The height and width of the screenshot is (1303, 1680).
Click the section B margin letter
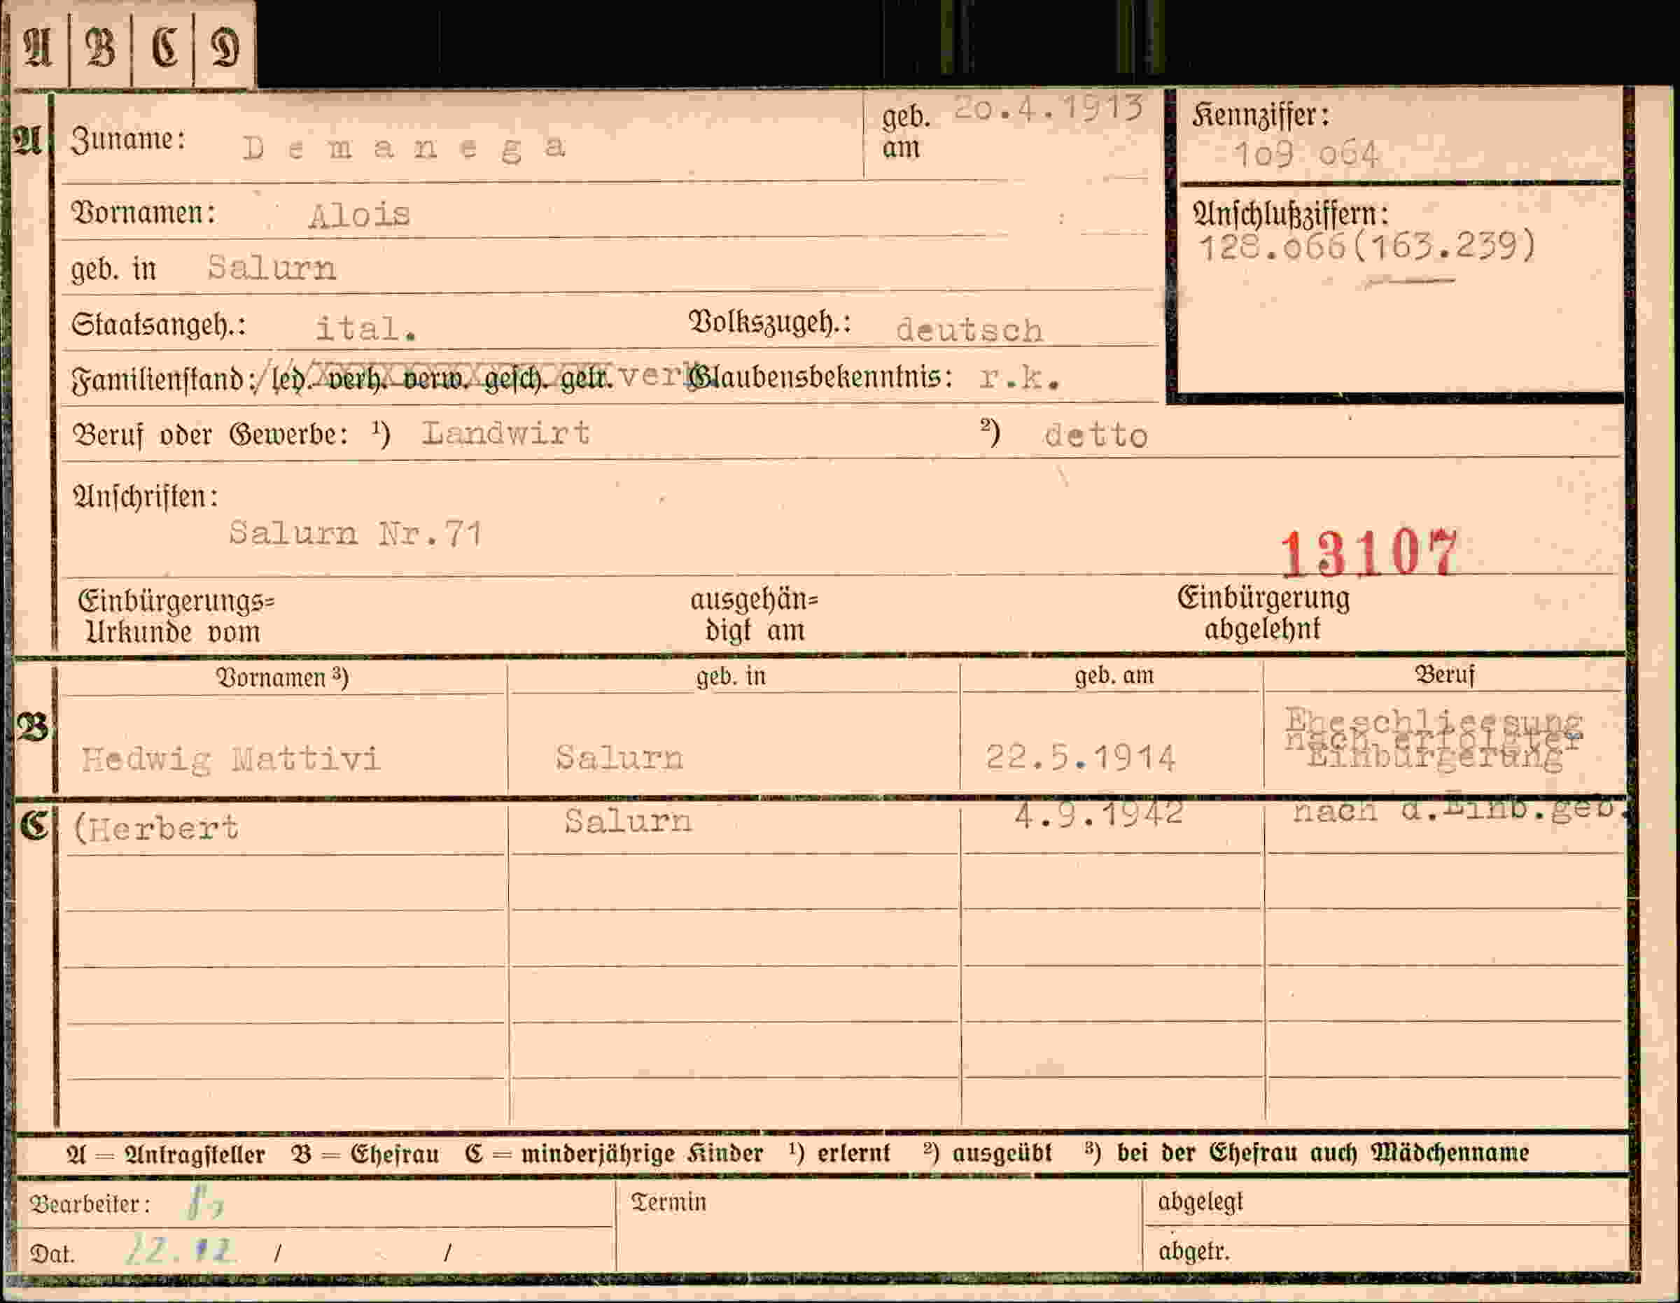[x=32, y=727]
